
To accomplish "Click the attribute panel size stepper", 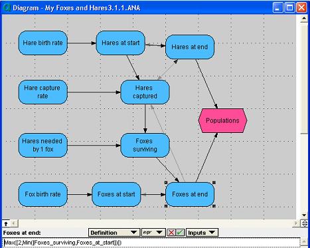I will [x=305, y=223].
